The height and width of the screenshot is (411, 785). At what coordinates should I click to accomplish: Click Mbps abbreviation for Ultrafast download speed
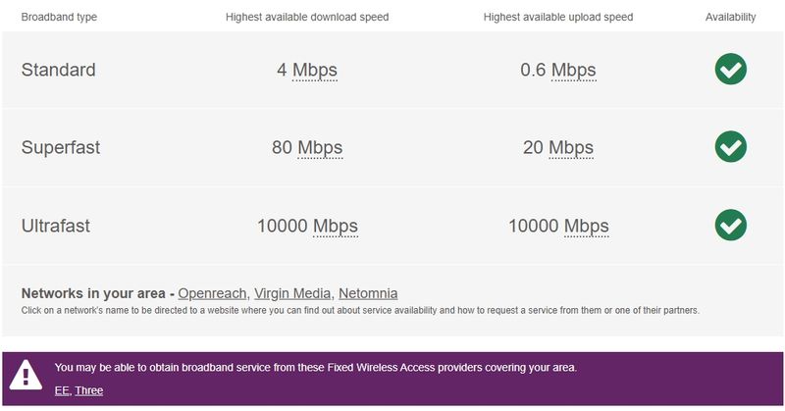pos(336,226)
